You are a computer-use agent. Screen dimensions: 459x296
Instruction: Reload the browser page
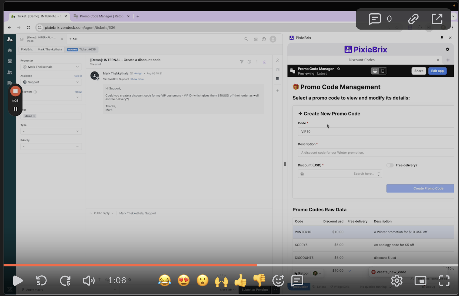[28, 28]
